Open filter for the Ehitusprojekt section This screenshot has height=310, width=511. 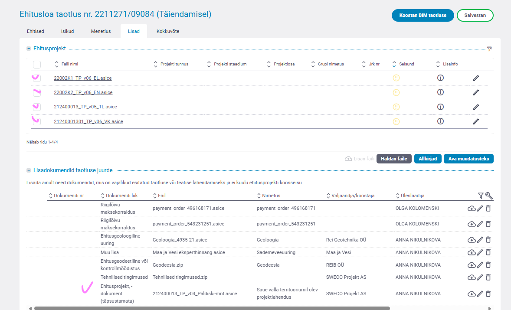(x=489, y=49)
